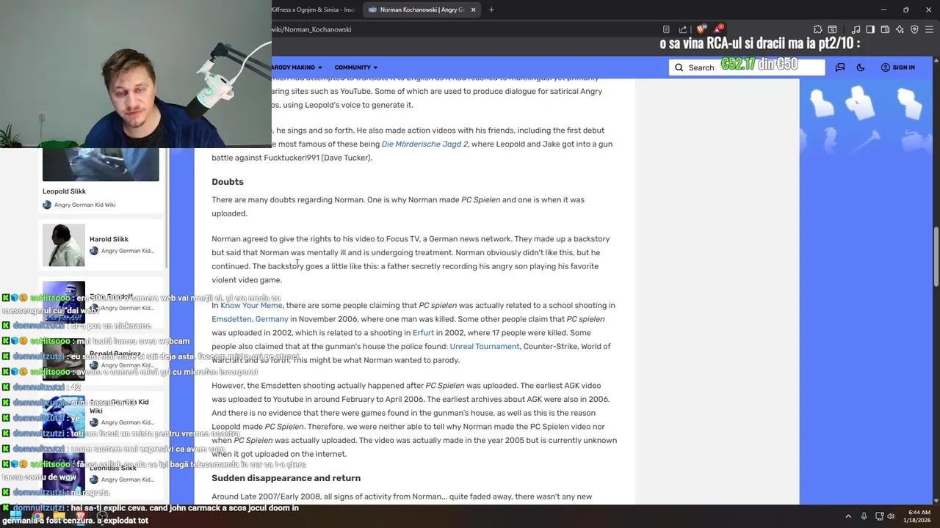The image size is (940, 528).
Task: Focus the wiki Search field
Action: click(747, 67)
